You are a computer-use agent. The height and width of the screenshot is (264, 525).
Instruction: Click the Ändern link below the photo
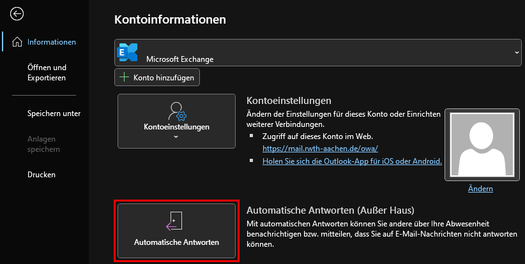tap(480, 189)
